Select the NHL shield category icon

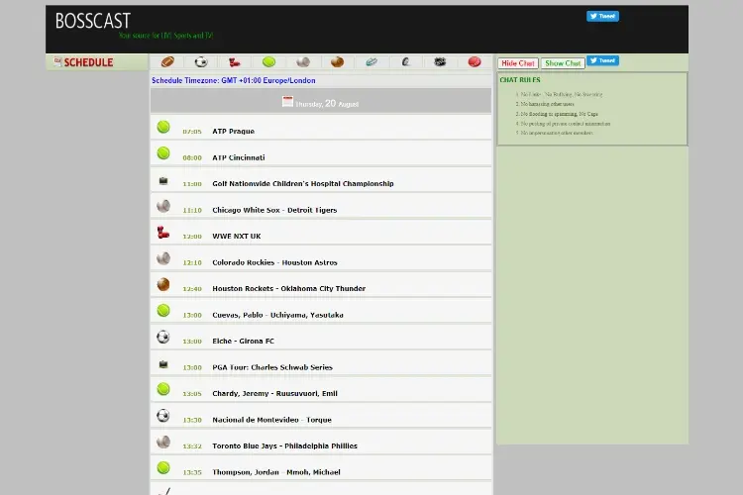click(440, 62)
